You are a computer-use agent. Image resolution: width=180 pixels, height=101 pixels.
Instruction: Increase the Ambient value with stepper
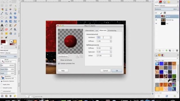(x=111, y=37)
